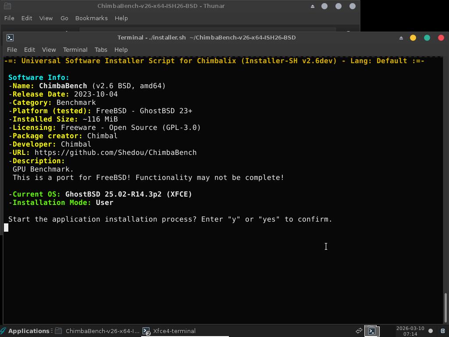
Task: Close the Terminal window with the red button
Action: click(x=441, y=38)
